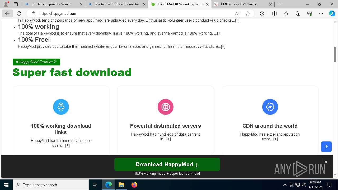Click the CDN around the world heading
The height and width of the screenshot is (190, 338).
pos(270,126)
